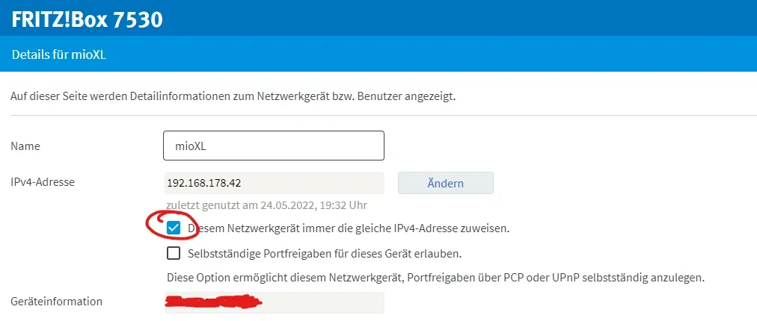Click the 'IPv4-Adresse' field label
The image size is (757, 321).
click(43, 181)
